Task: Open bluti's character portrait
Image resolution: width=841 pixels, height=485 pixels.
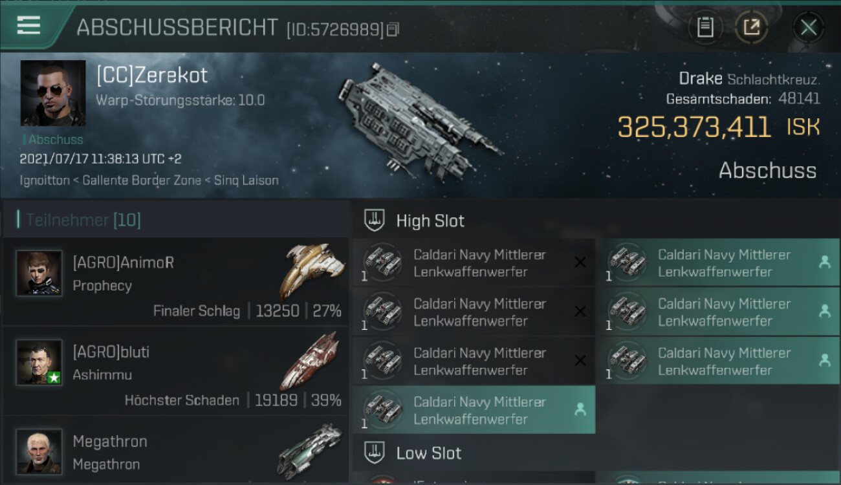Action: (39, 362)
